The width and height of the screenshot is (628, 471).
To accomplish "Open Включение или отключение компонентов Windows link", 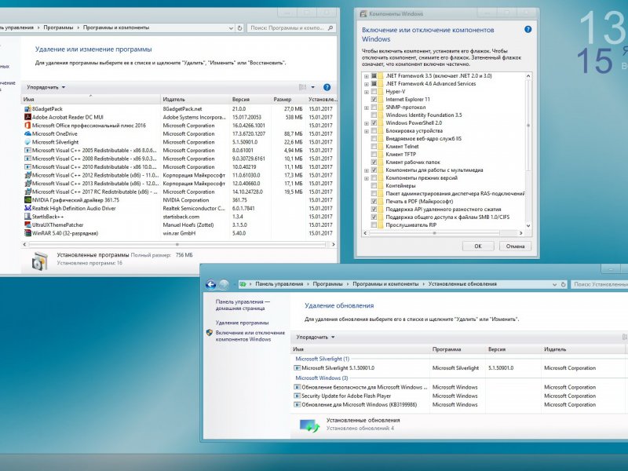I will [250, 336].
